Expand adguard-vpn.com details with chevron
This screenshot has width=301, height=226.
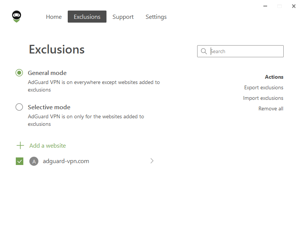click(152, 161)
